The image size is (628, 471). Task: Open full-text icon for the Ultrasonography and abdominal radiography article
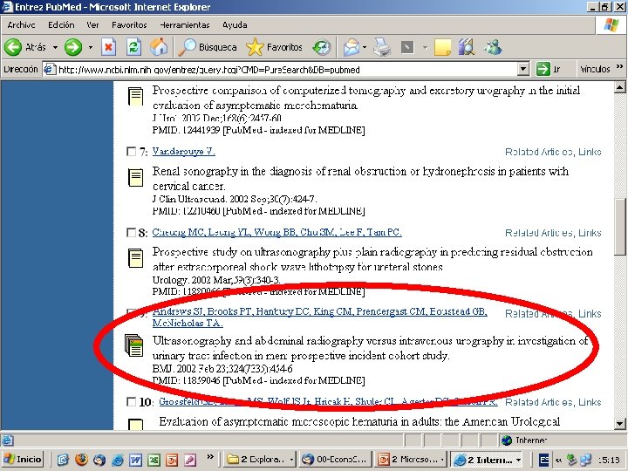point(133,345)
